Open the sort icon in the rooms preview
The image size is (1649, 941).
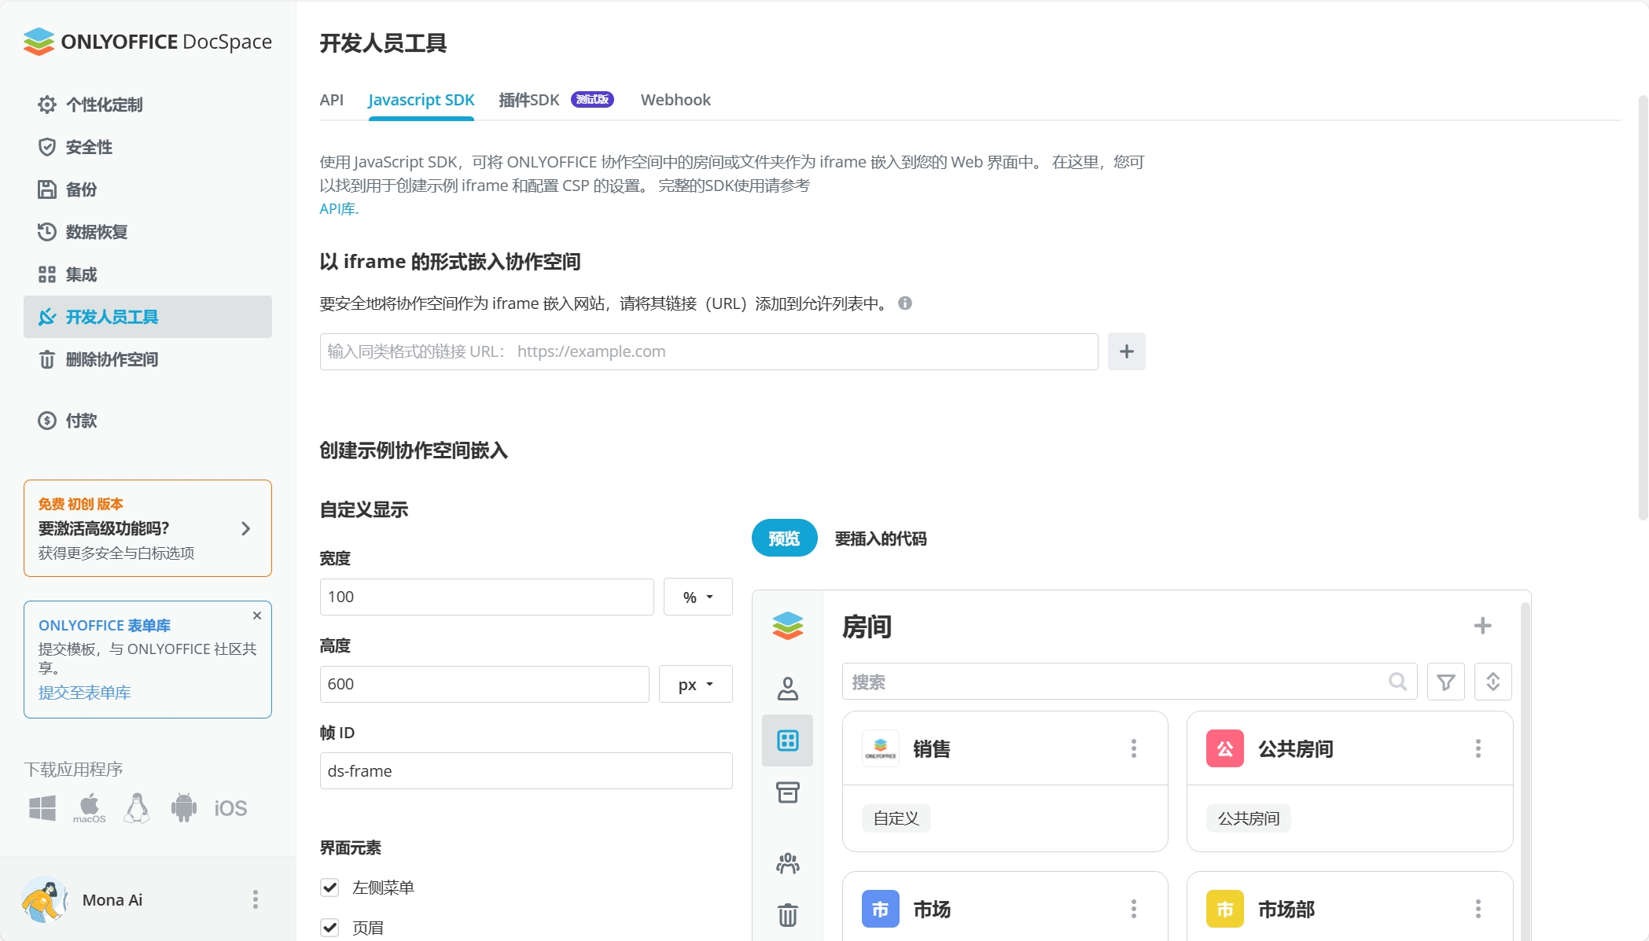click(x=1493, y=681)
